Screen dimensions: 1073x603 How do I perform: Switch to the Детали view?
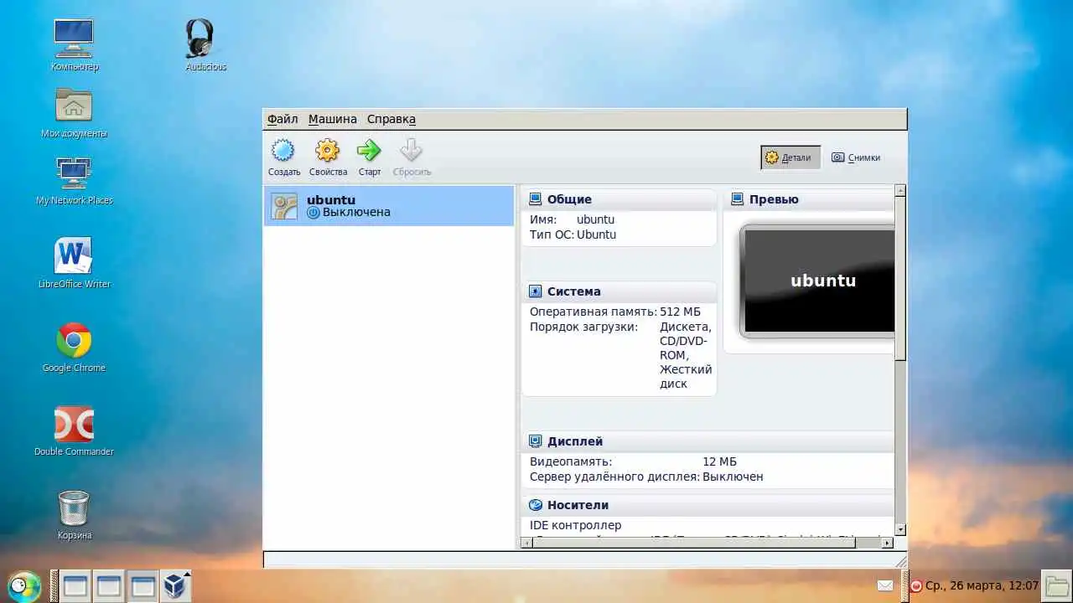coord(790,157)
